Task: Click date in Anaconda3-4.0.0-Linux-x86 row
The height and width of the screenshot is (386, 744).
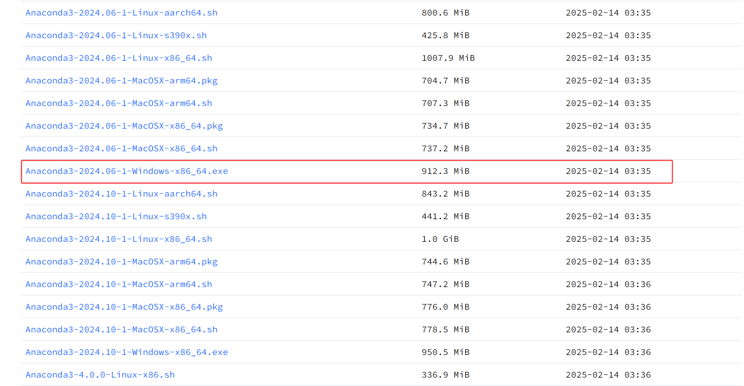Action: click(x=608, y=375)
